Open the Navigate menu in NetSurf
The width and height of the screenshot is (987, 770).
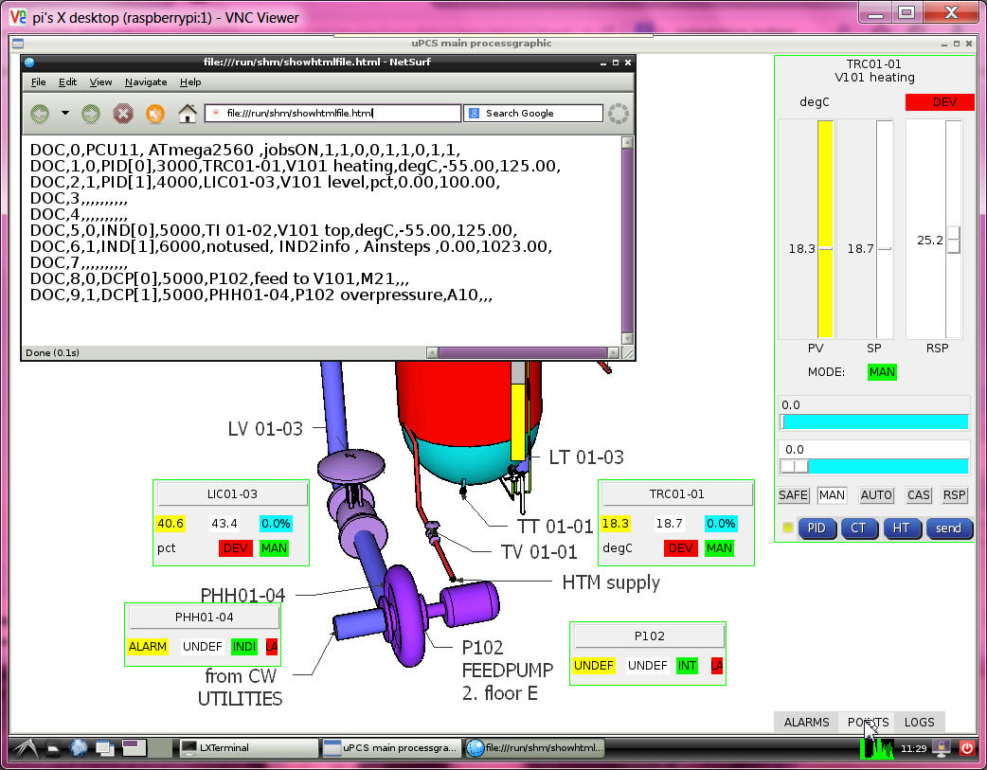[146, 82]
